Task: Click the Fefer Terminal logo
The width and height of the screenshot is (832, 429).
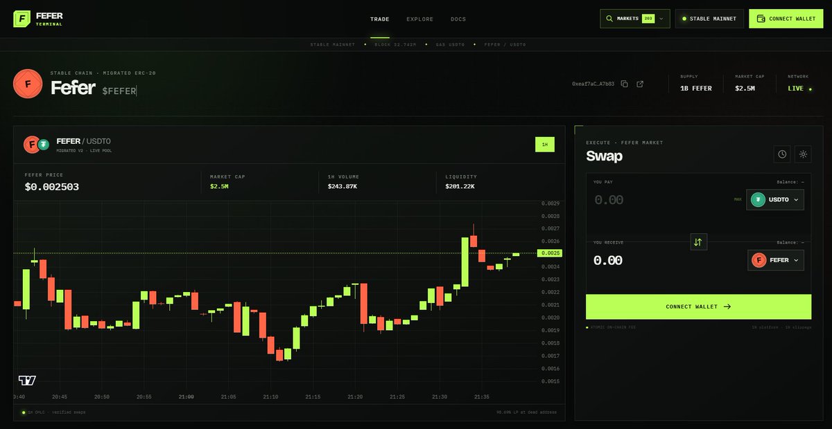Action: (38, 19)
